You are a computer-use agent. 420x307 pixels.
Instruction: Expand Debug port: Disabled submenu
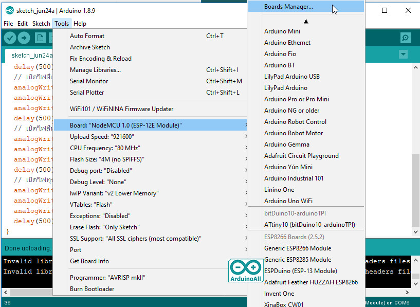(x=150, y=171)
